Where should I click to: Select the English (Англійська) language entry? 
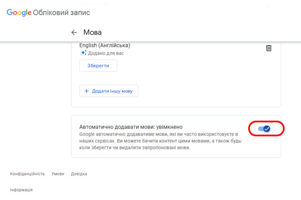pyautogui.click(x=105, y=45)
